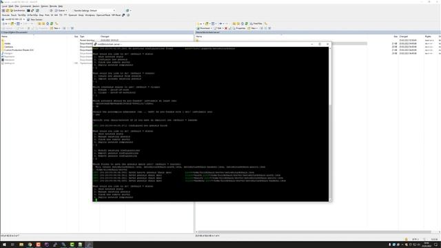Select parent directory row in remote panel
This screenshot has height=248, width=441.
point(281,40)
